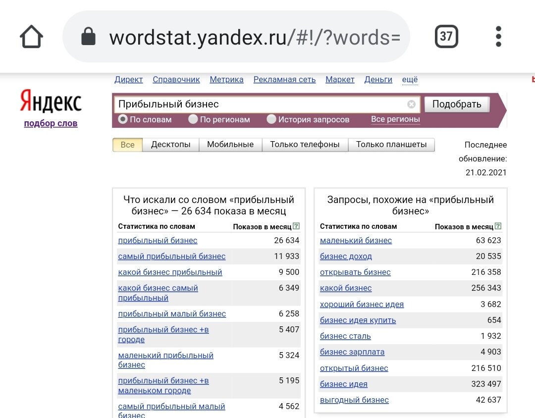535x418 pixels.
Task: Expand the 'ещё' services menu
Action: (x=410, y=80)
